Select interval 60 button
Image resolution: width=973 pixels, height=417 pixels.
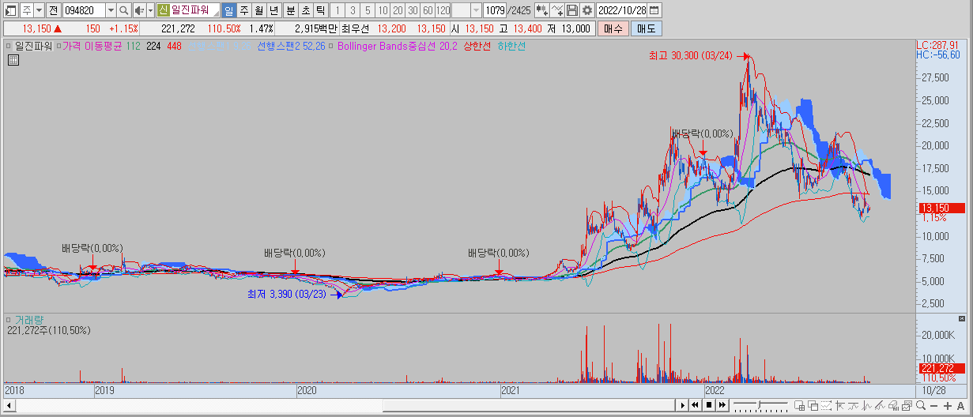[428, 10]
